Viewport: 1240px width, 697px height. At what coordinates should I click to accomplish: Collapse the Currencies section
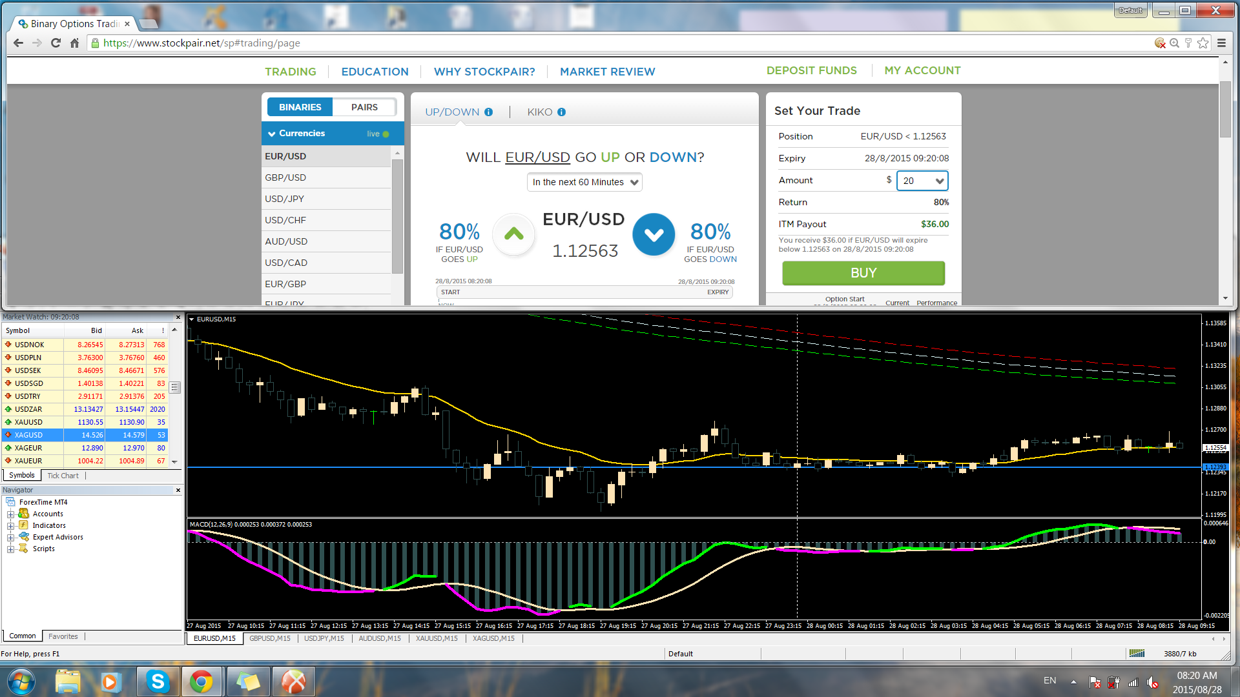pyautogui.click(x=271, y=134)
